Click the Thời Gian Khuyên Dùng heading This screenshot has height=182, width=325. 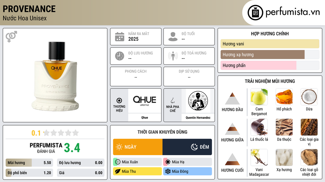click(162, 132)
